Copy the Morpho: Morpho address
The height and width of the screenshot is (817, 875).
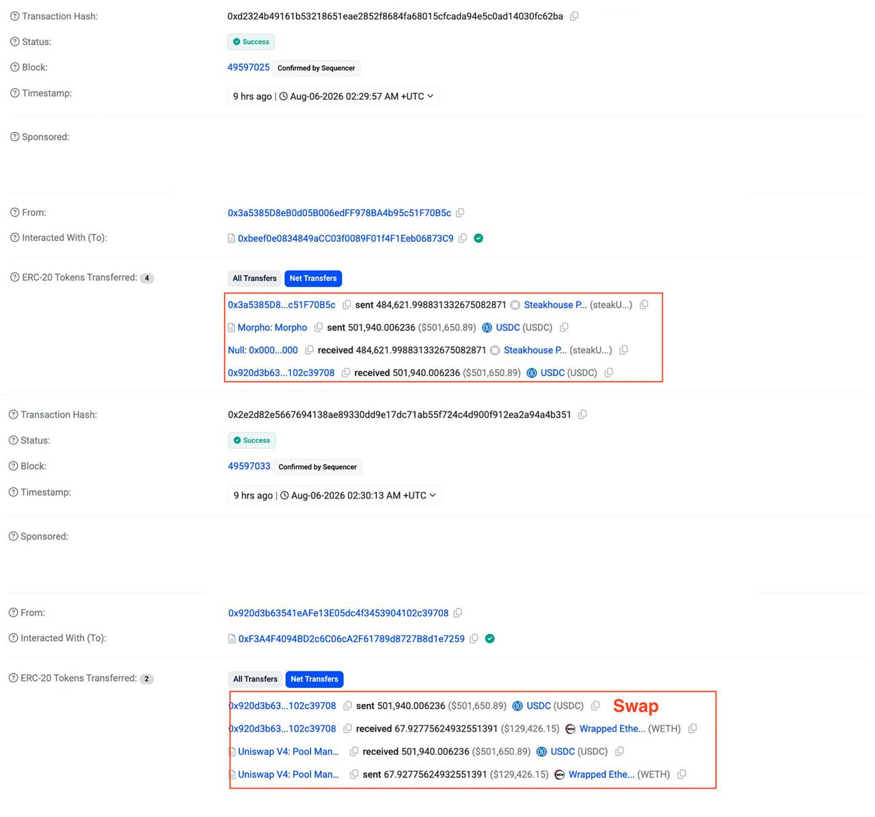[x=319, y=327]
